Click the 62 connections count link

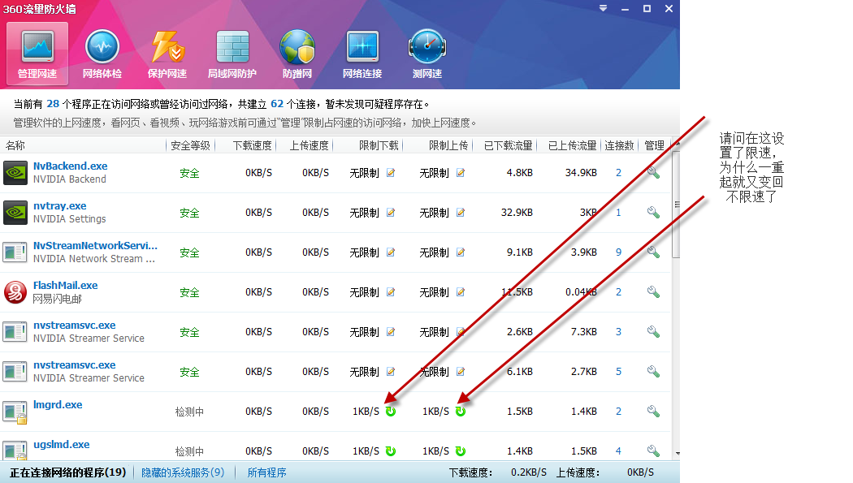point(277,104)
